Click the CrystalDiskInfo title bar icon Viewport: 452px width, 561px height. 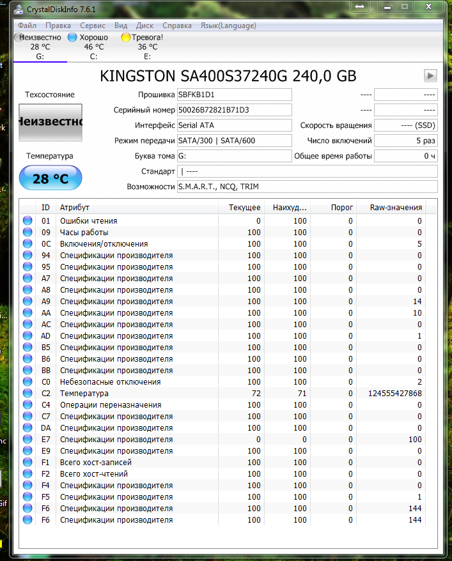tap(19, 9)
